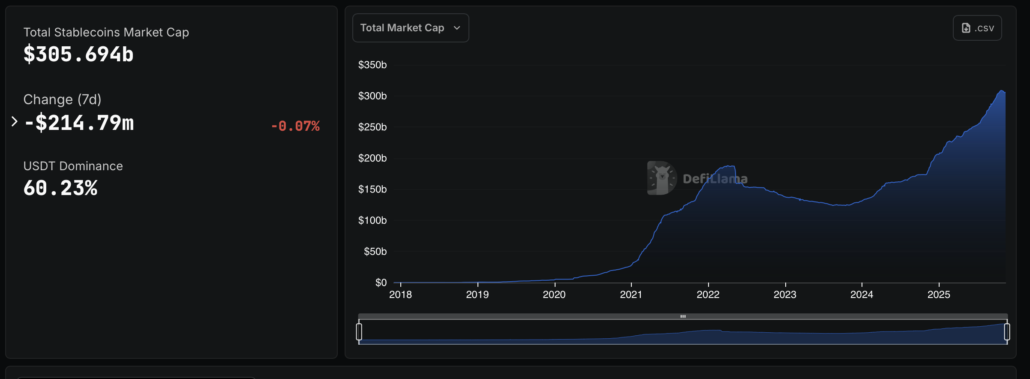
Task: Click the 2018 label on the x-axis
Action: click(x=400, y=295)
